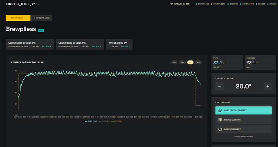
Task: Click the SYSTEM MODE label
Action: (223, 103)
